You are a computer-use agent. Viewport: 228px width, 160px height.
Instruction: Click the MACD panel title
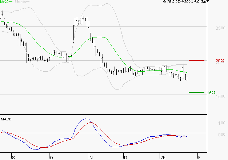pyautogui.click(x=6, y=119)
